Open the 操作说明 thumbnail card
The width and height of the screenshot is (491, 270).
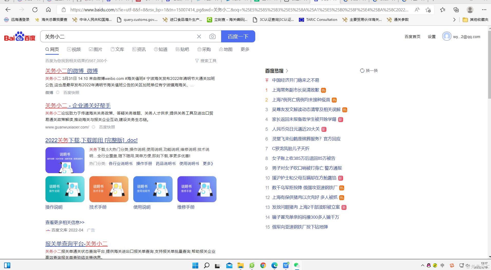(65, 189)
